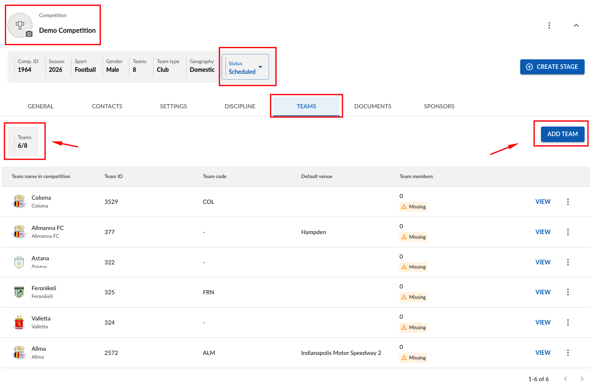Go to previous page of teams
The image size is (590, 391).
(x=566, y=379)
